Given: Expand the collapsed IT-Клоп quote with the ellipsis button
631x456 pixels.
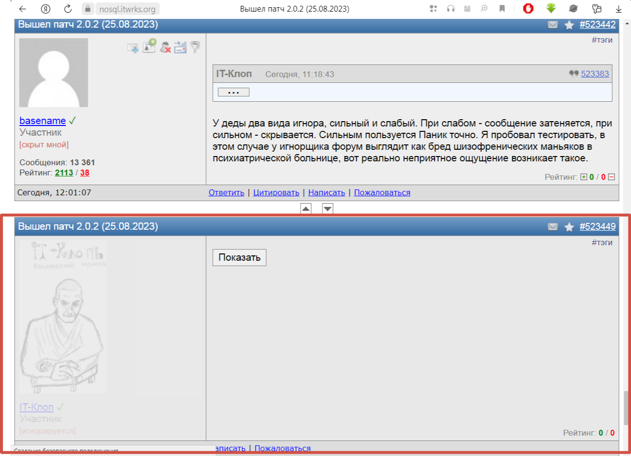Looking at the screenshot, I should pyautogui.click(x=233, y=92).
